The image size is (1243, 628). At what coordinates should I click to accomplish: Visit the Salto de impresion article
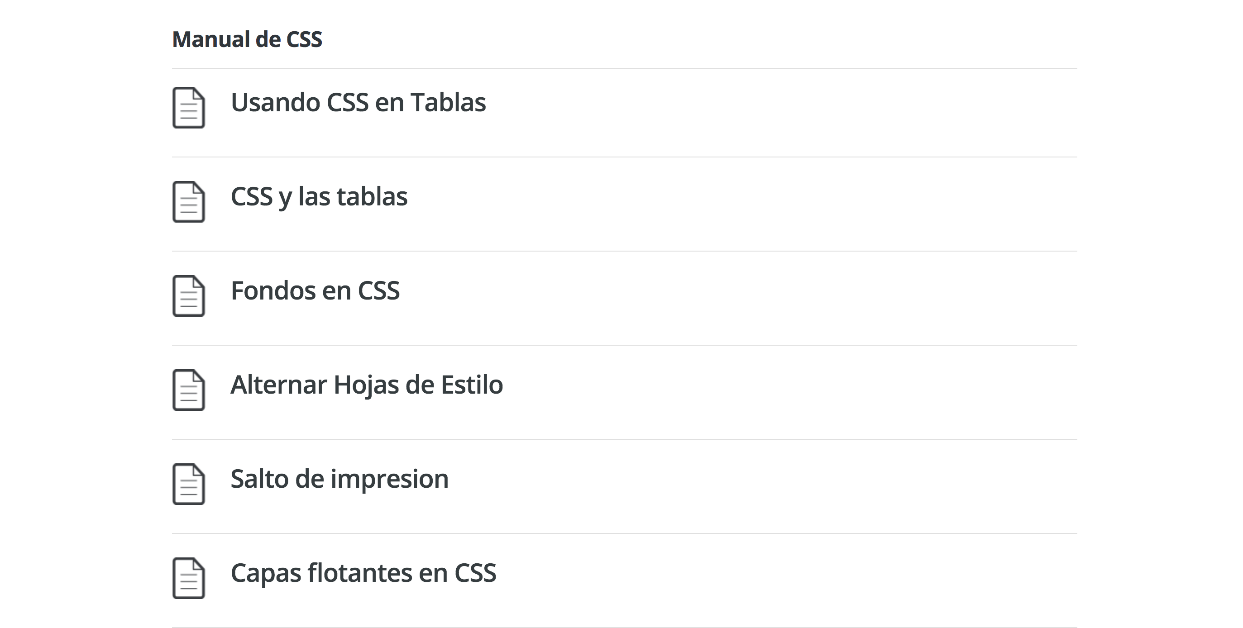pos(339,479)
